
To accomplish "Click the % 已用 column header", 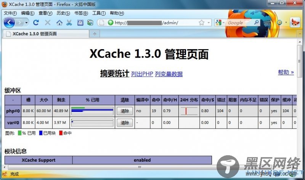I will click(92, 100).
